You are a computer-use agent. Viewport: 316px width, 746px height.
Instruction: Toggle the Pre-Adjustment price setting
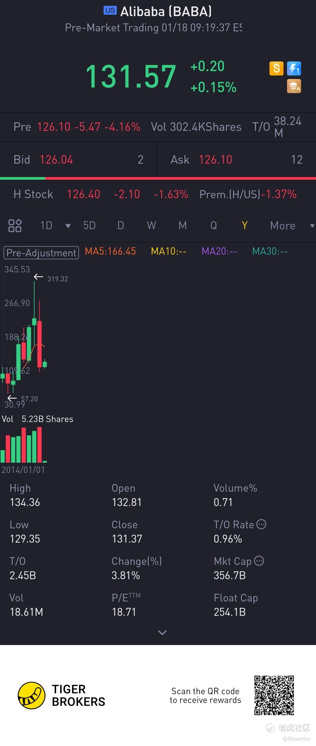coord(41,253)
